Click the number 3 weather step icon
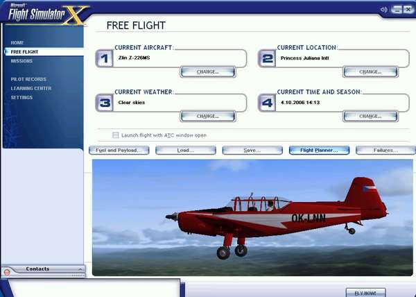Screen dimensions: 416x297 point(105,103)
